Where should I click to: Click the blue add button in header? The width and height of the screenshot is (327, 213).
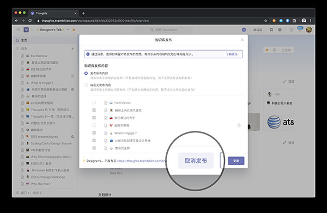[x=244, y=29]
